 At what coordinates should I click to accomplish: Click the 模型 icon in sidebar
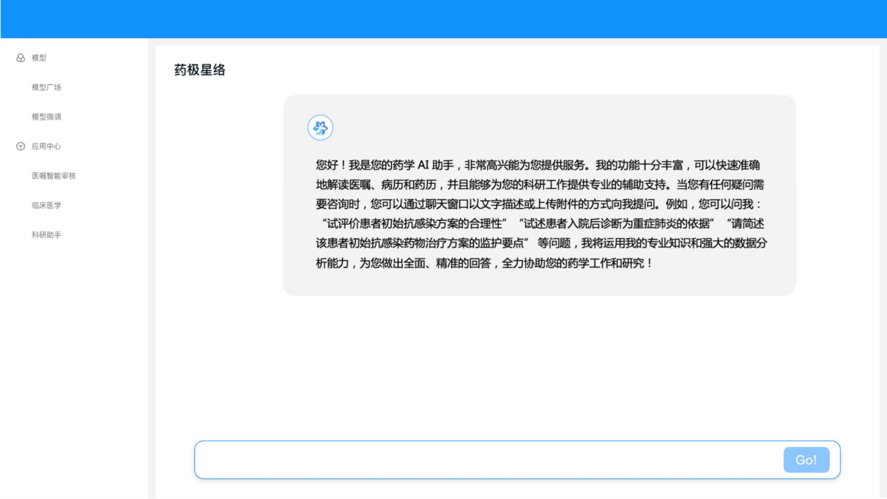21,58
